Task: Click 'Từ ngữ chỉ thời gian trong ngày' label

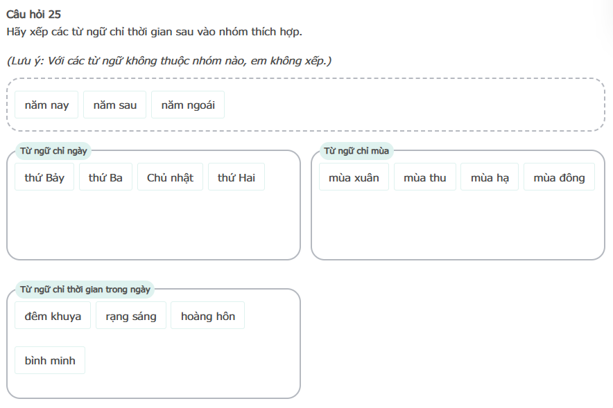Action: pyautogui.click(x=85, y=290)
